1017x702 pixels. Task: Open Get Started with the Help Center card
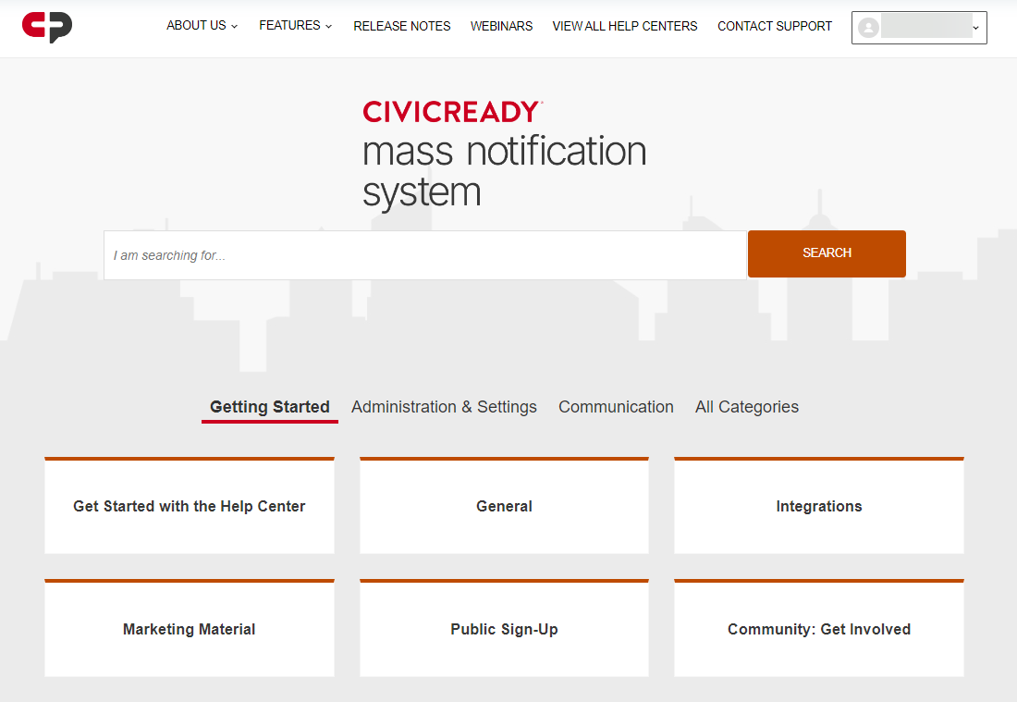[x=190, y=505]
